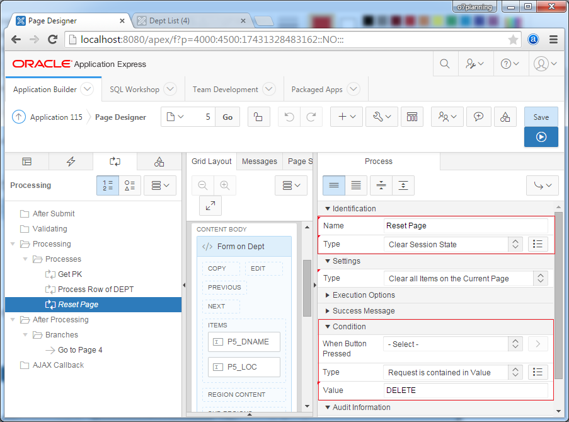Open the Team Development people menu

pos(447,117)
